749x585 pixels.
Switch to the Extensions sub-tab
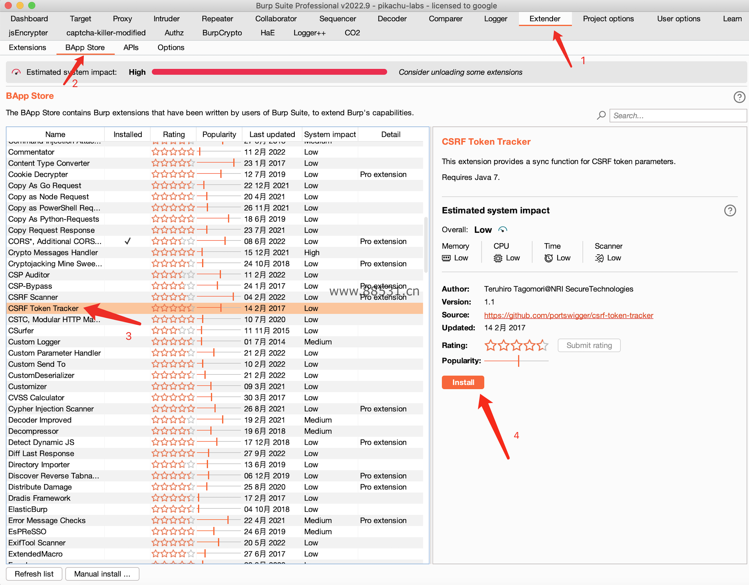tap(28, 47)
